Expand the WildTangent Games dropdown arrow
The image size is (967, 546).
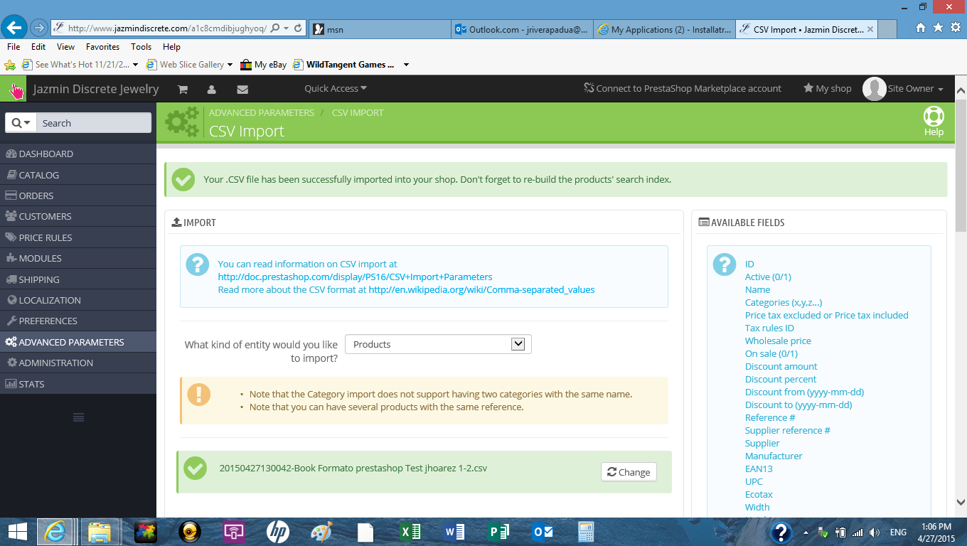[x=406, y=65]
